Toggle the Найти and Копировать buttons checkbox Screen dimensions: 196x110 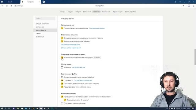click(62, 97)
